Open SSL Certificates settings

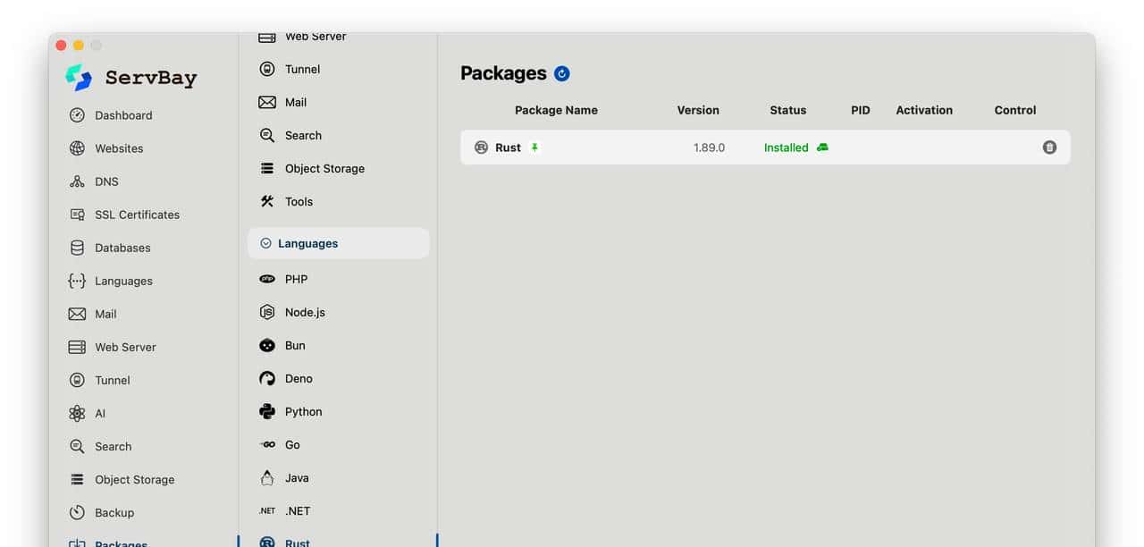click(137, 215)
